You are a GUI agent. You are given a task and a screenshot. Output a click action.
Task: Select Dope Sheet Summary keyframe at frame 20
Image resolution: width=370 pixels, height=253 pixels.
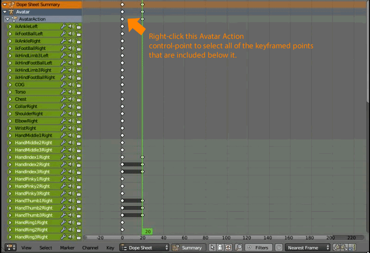142,5
